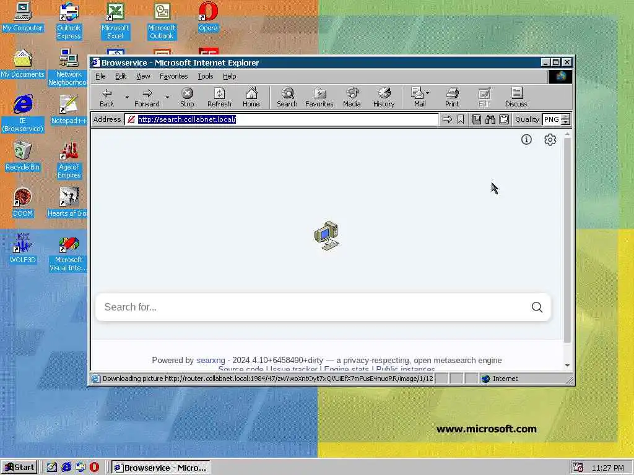Select Network Neighborhood desktop icon
This screenshot has width=634, height=475.
click(68, 67)
